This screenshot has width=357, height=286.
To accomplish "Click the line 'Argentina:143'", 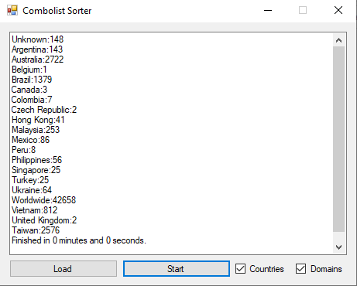I will (x=37, y=49).
